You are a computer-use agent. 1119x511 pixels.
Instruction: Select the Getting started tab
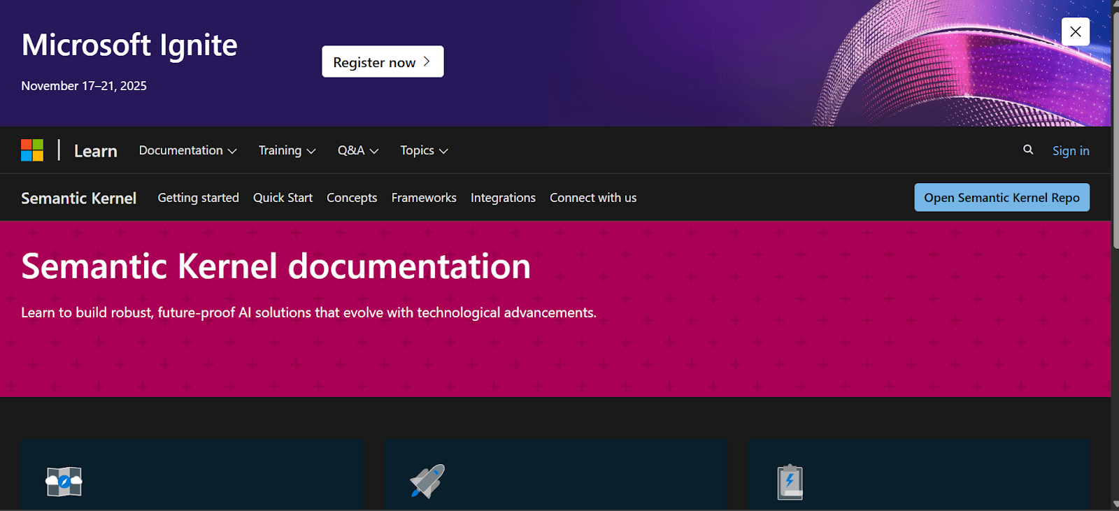[x=199, y=198]
